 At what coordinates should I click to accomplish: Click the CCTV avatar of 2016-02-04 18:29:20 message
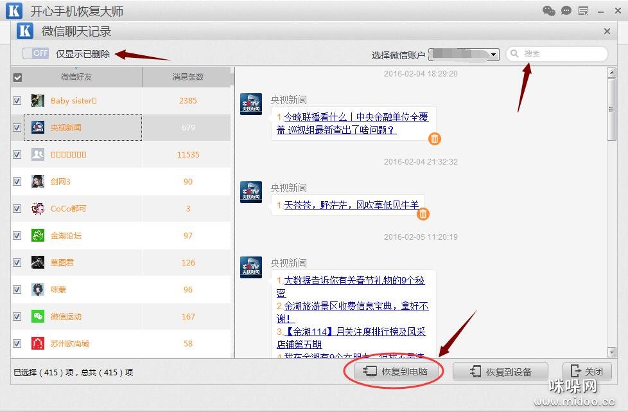(x=251, y=103)
